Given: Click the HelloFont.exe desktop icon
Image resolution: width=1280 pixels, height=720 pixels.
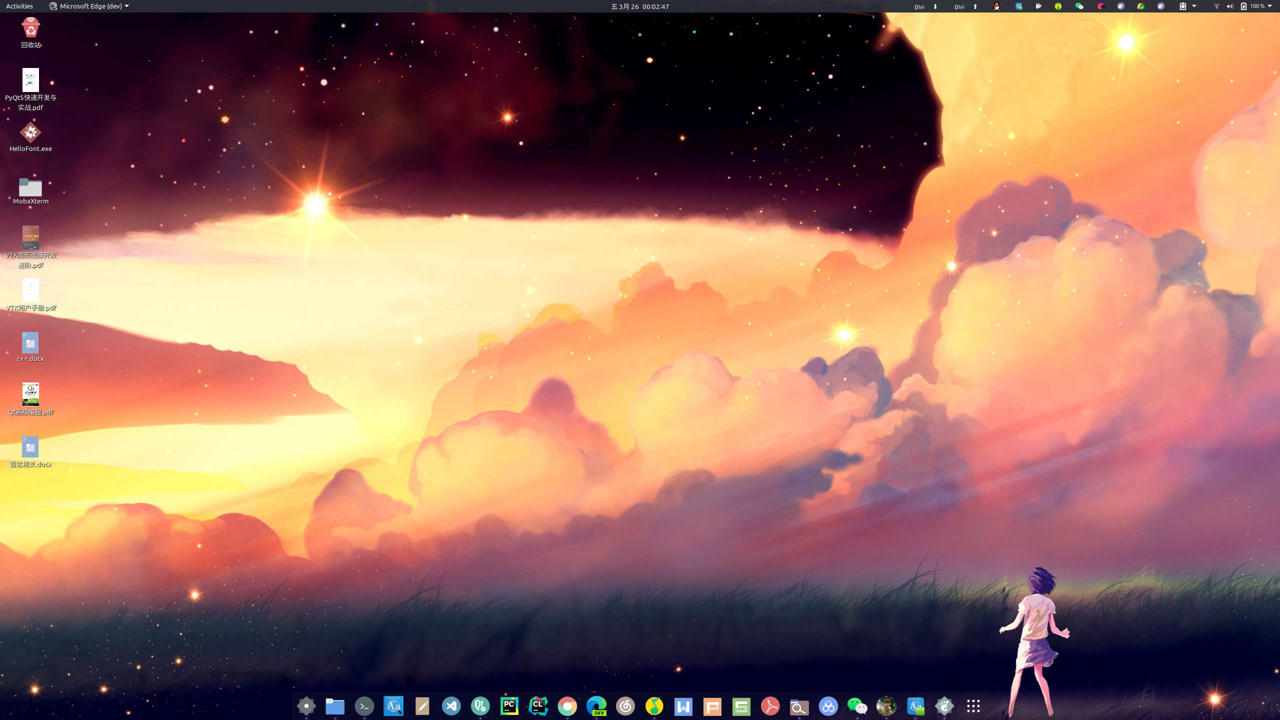Looking at the screenshot, I should click(30, 136).
